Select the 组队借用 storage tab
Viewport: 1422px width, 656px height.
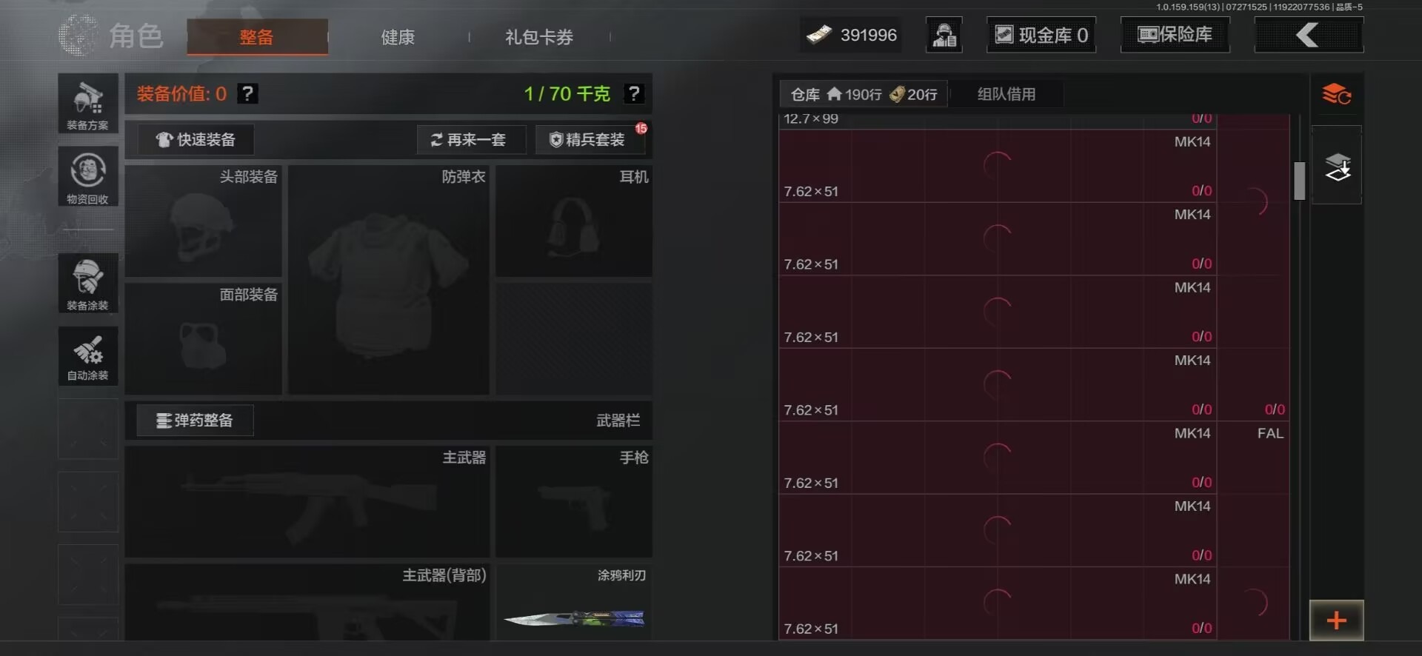pyautogui.click(x=1007, y=94)
